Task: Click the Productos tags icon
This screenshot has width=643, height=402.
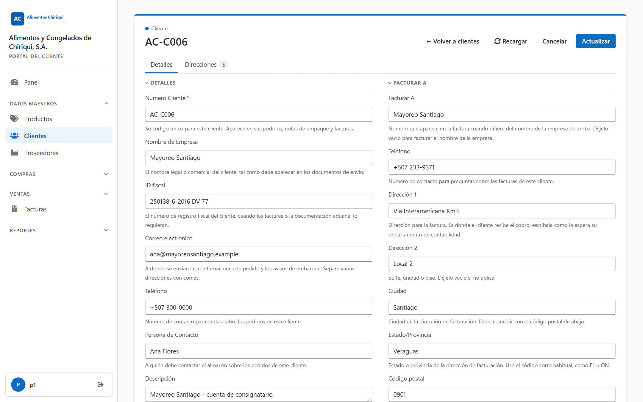Action: (14, 119)
